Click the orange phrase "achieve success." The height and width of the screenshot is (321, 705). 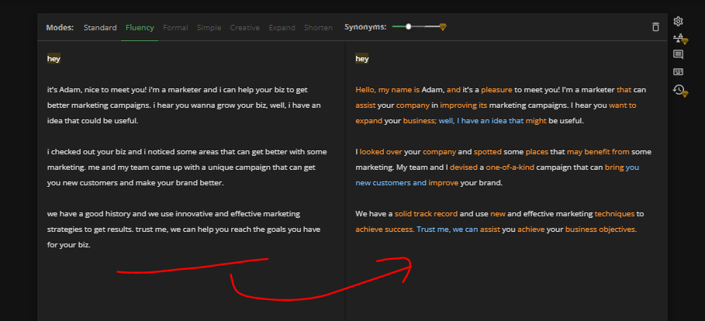(385, 230)
